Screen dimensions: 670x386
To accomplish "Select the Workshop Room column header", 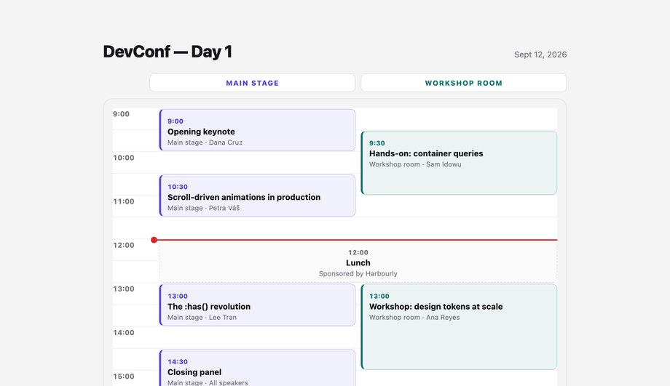I will [x=464, y=83].
